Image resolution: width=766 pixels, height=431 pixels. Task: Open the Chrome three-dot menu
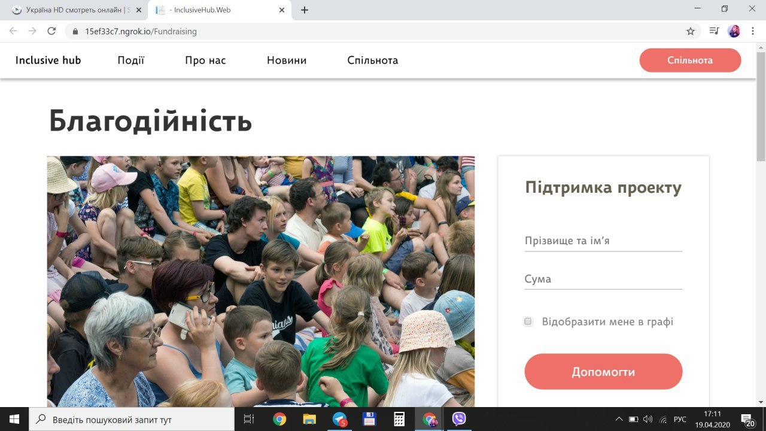coord(752,31)
